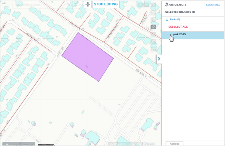Click the purple selected park polygon

88,57
